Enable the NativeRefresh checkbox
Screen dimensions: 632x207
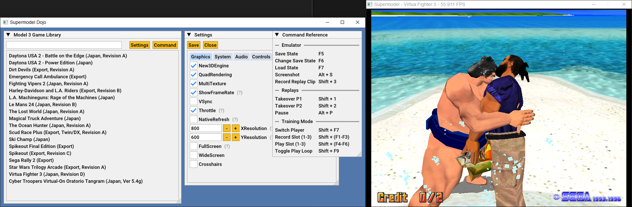(194, 119)
